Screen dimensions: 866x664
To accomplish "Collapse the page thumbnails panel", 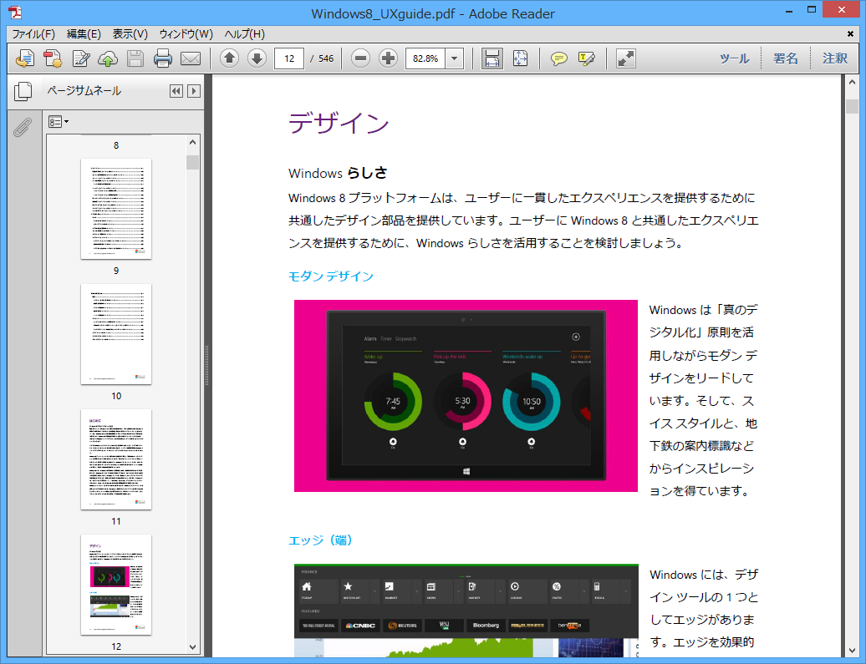I will coord(176,91).
